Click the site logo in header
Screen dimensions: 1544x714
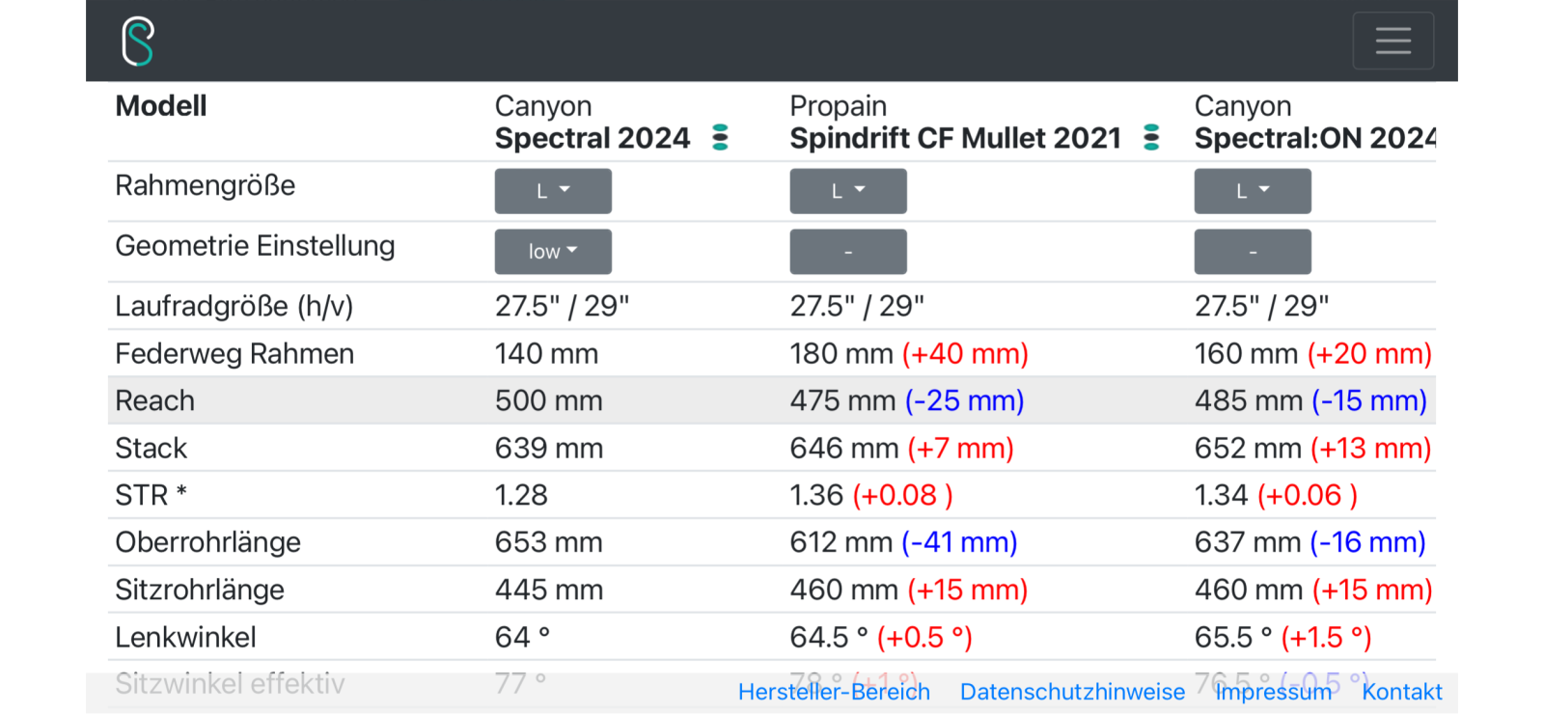138,41
